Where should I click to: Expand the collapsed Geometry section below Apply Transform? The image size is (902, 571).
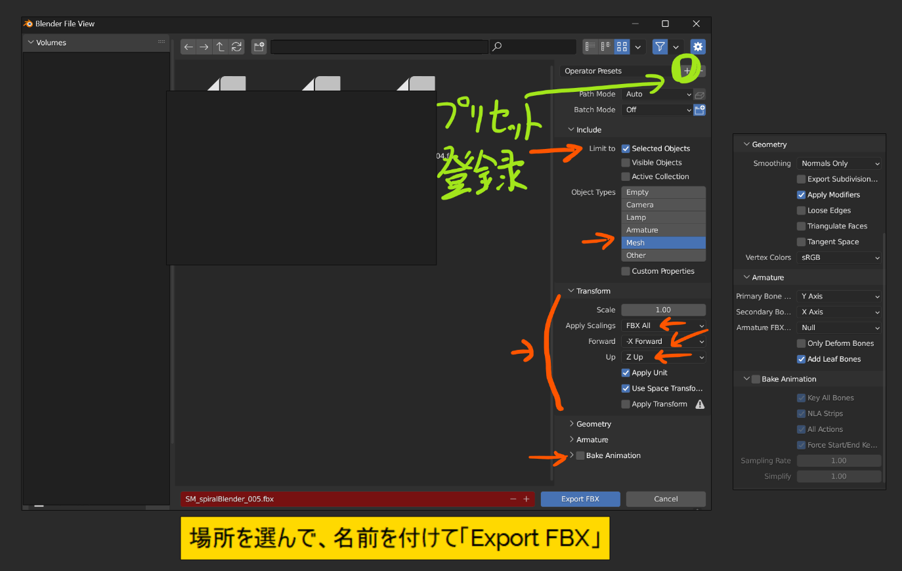[572, 424]
